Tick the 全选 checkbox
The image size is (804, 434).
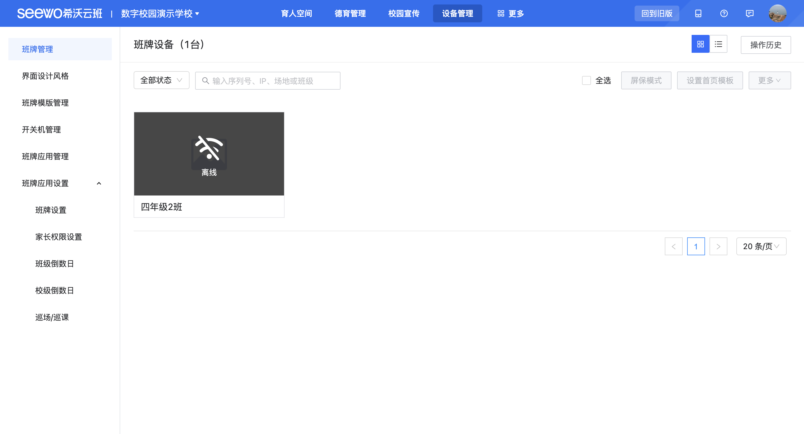tap(587, 80)
